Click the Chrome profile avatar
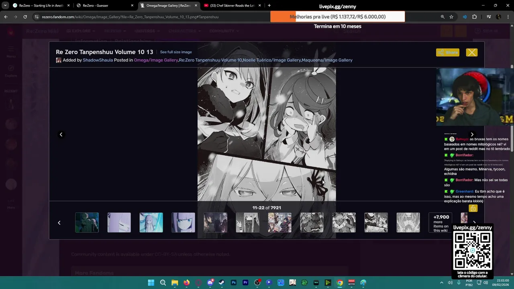514x289 pixels. coord(498,17)
